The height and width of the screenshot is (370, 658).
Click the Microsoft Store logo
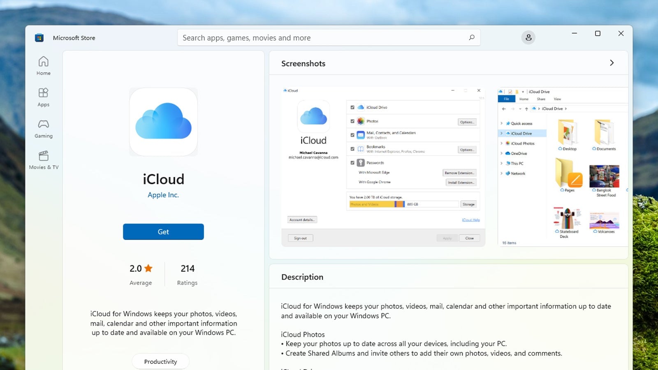tap(39, 37)
